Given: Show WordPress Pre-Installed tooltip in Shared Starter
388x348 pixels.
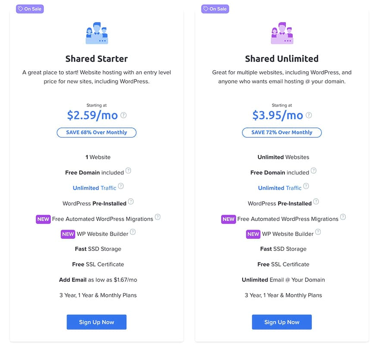Looking at the screenshot, I should click(x=131, y=202).
